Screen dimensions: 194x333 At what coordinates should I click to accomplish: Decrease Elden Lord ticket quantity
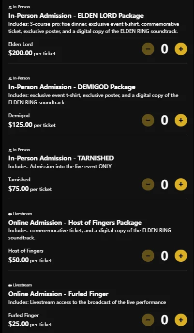(x=148, y=49)
